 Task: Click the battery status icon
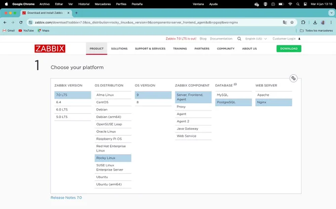click(281, 4)
